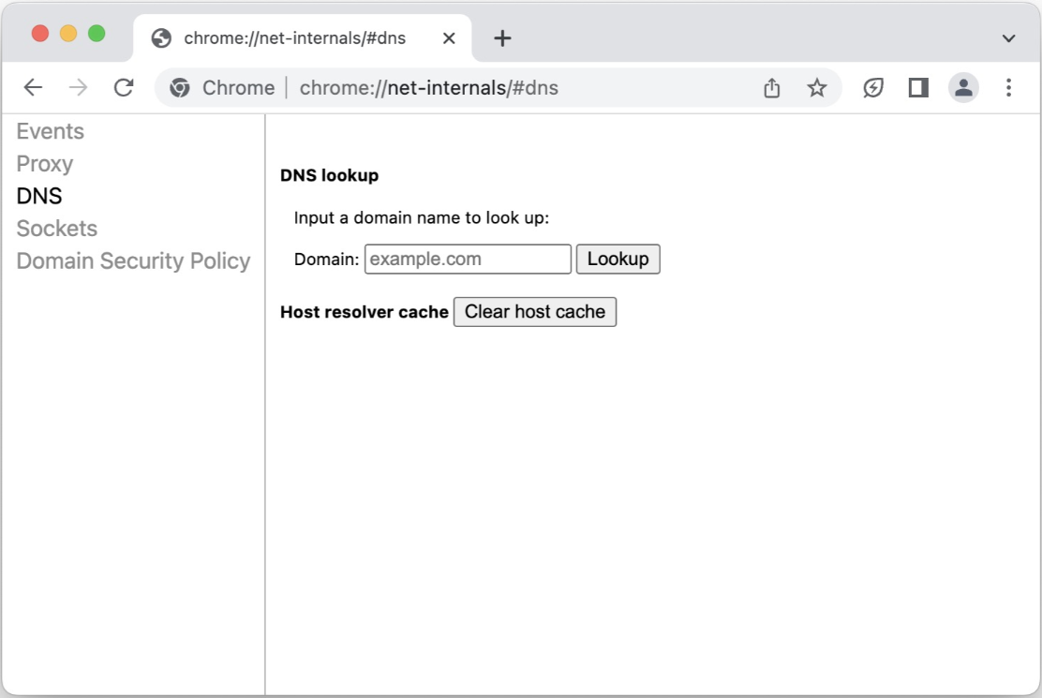Open Chrome three-dot menu
The width and height of the screenshot is (1042, 698).
pos(1008,88)
